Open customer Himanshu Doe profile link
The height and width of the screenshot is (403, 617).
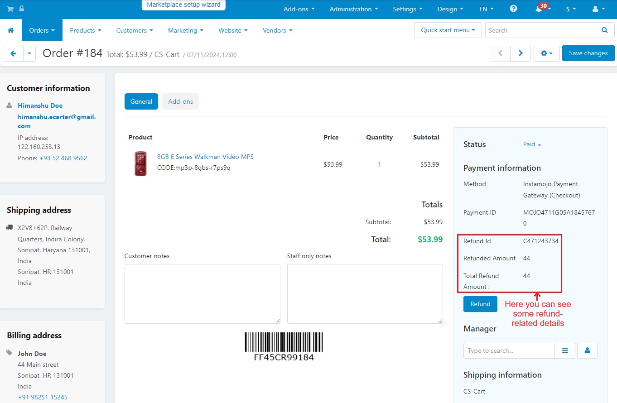[x=40, y=106]
